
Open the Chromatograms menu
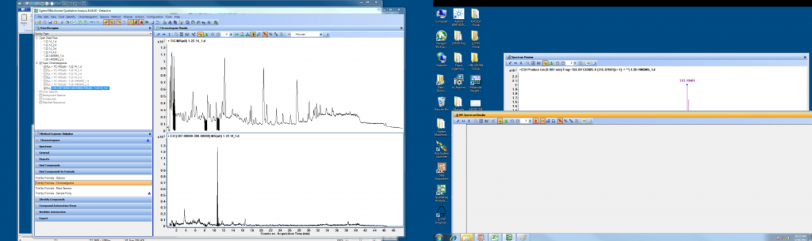88,16
